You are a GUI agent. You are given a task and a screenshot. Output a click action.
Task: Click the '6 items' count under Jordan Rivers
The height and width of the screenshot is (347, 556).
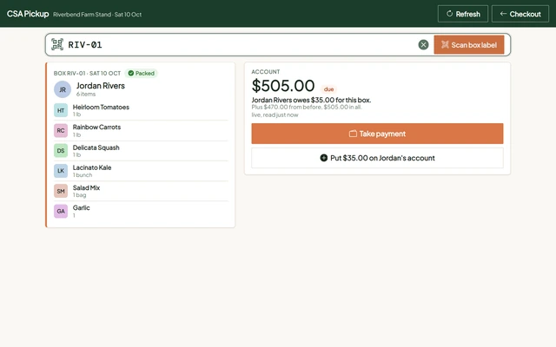coord(86,95)
